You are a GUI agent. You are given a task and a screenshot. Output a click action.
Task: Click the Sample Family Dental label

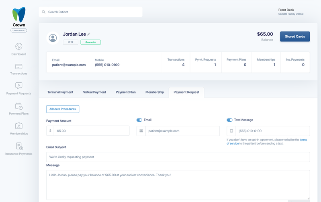coord(291,14)
